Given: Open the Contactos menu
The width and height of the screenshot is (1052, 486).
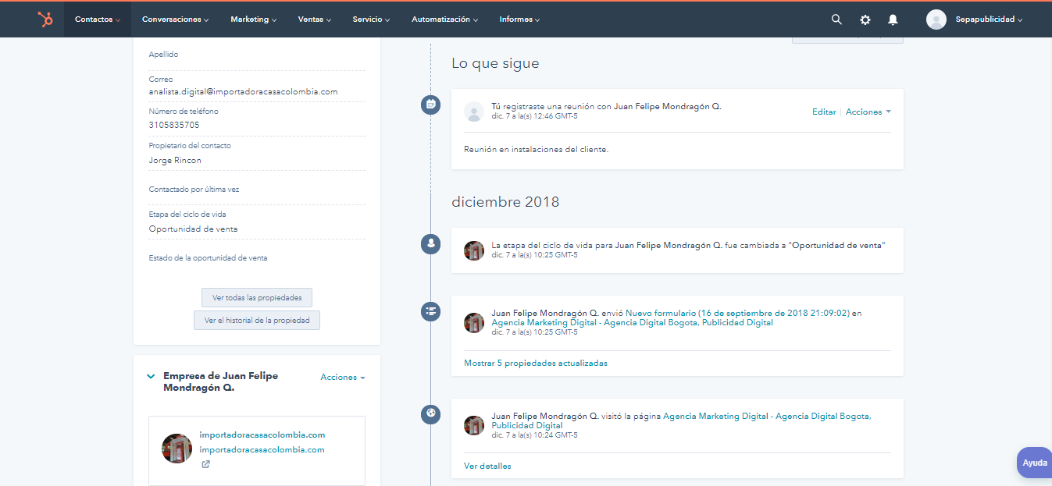Looking at the screenshot, I should point(97,20).
